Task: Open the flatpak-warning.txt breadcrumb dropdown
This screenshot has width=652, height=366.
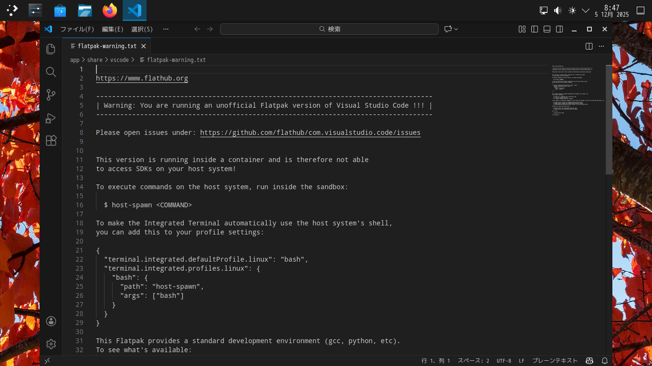Action: click(x=176, y=60)
